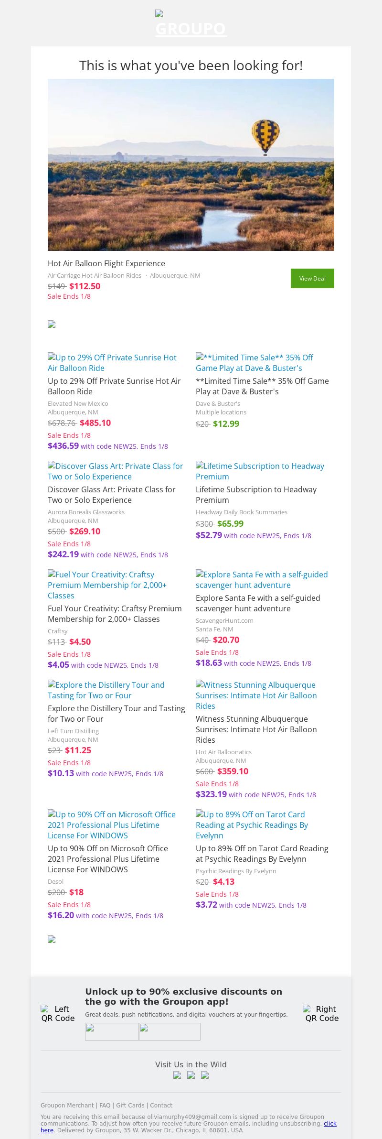The height and width of the screenshot is (1139, 382).
Task: Go to the Gift Cards footer link
Action: click(x=130, y=1106)
